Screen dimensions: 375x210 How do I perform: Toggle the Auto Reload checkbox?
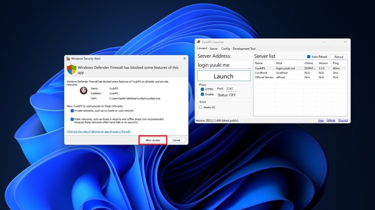pyautogui.click(x=308, y=57)
